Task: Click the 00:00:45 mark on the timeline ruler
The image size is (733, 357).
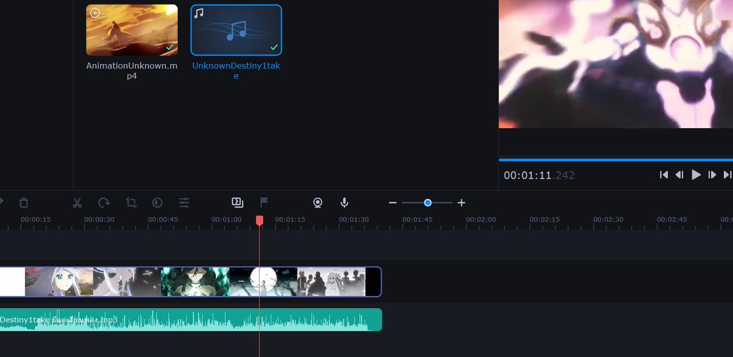Action: 162,220
